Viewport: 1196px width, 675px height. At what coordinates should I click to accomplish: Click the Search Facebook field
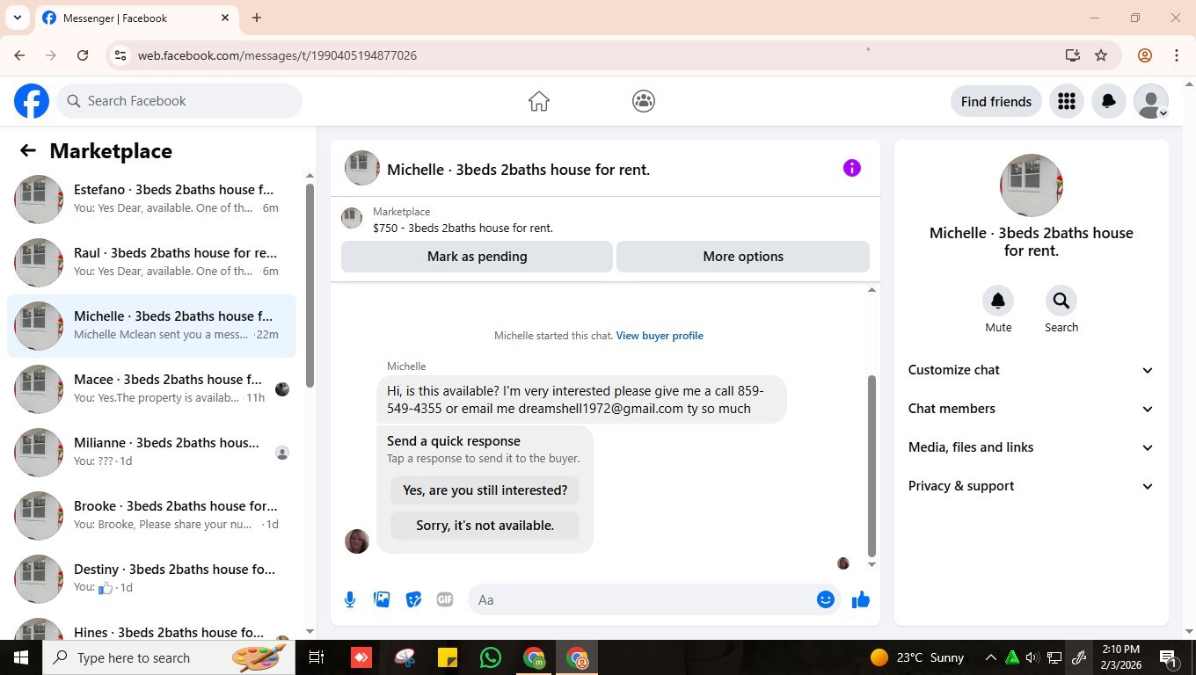click(179, 101)
